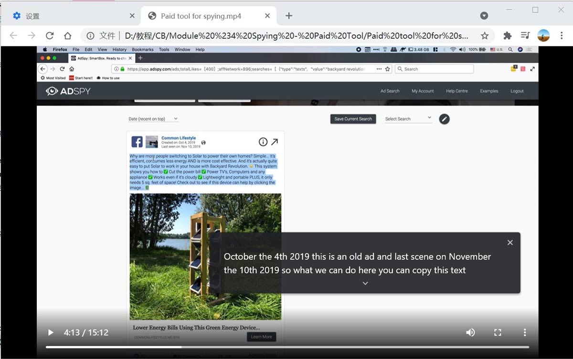The image size is (573, 359).
Task: Expand the captions chevron below the text
Action: 365,283
